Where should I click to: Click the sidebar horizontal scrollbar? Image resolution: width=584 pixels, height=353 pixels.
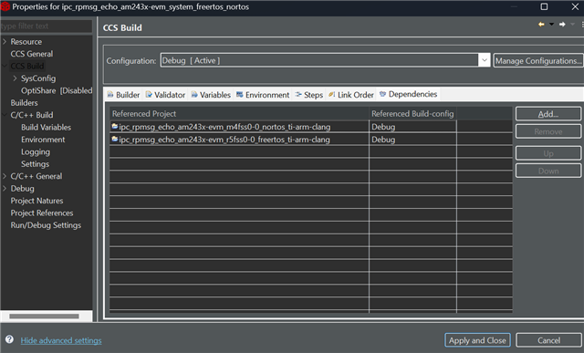(44, 317)
